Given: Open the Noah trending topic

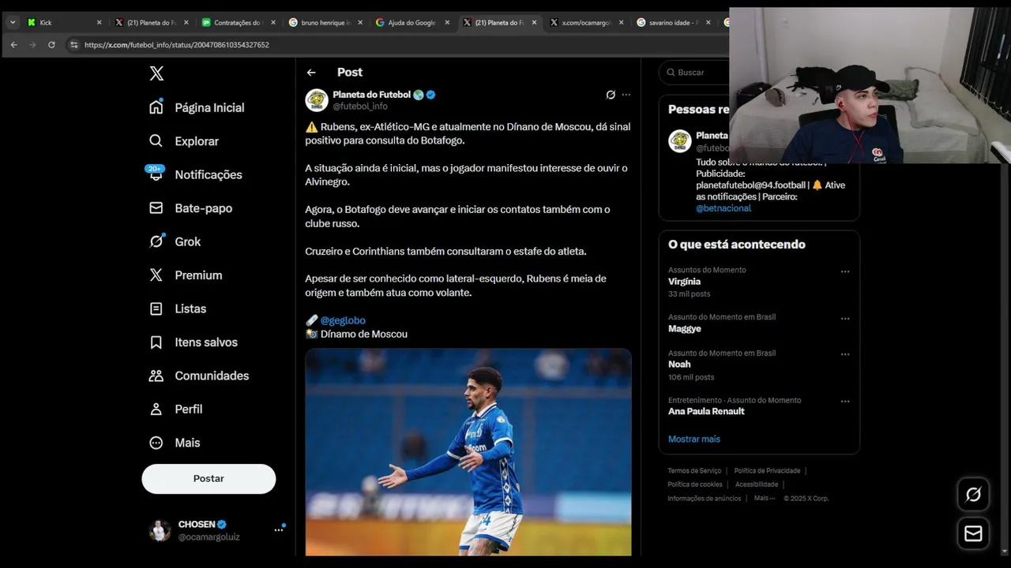Looking at the screenshot, I should coord(679,364).
